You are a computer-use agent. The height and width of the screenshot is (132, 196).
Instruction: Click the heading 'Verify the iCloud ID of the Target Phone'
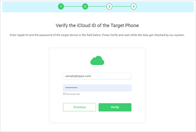[x=97, y=25]
